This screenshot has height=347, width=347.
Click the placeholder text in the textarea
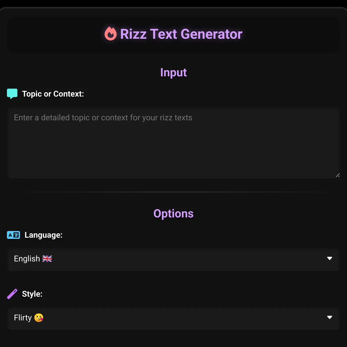[103, 118]
